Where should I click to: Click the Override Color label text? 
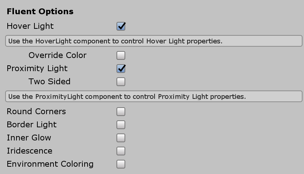click(58, 55)
